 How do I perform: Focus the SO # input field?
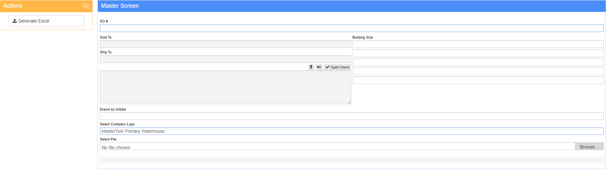[x=352, y=28]
